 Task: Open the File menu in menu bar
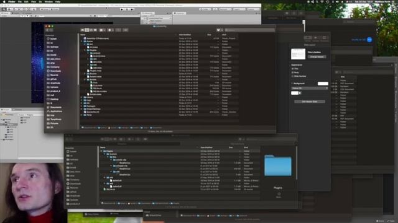pyautogui.click(x=19, y=1)
